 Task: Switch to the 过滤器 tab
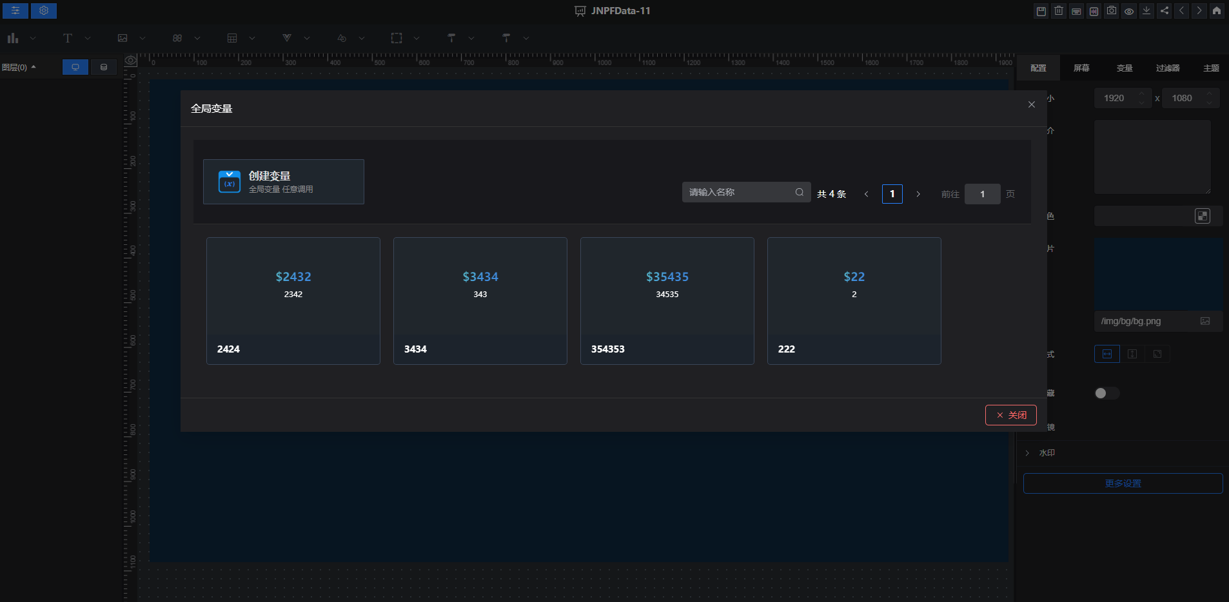(1167, 68)
